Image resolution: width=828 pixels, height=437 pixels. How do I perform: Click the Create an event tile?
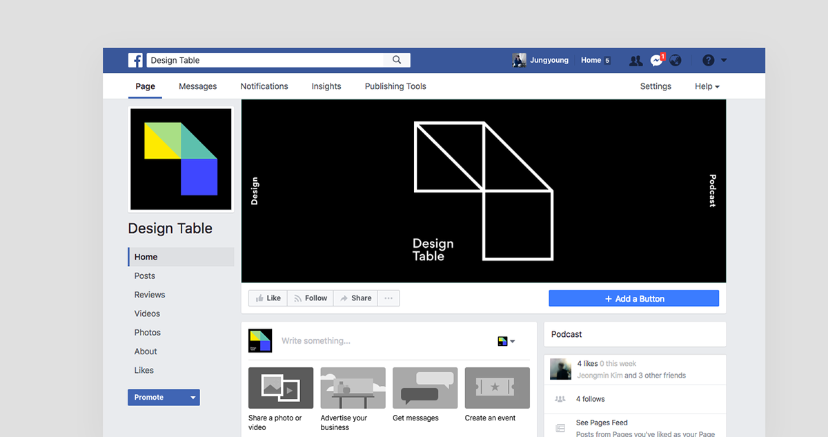click(x=497, y=388)
